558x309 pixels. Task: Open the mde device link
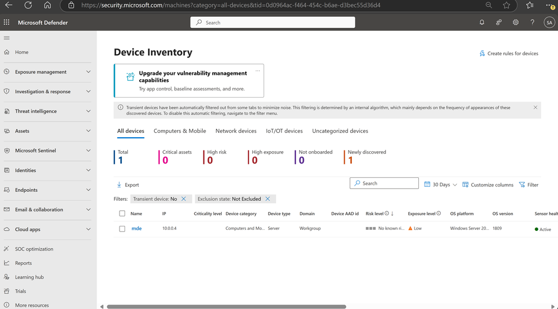137,228
